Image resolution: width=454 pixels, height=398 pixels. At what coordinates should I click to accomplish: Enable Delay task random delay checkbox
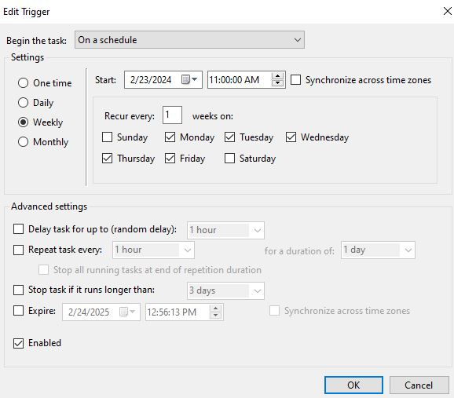(19, 229)
